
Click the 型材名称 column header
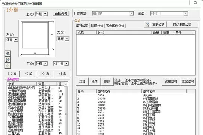pos(164,91)
